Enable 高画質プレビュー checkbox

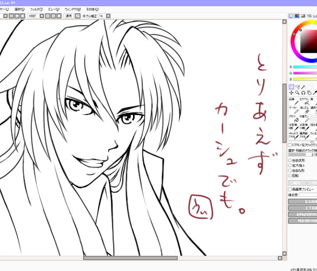pos(290,189)
